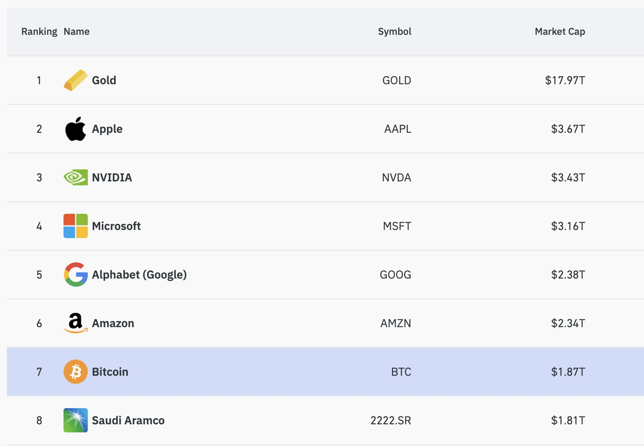
Task: Open the Amazon asset name
Action: [x=113, y=323]
